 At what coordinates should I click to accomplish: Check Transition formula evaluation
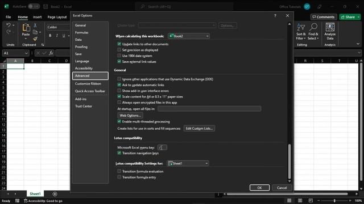[x=119, y=171]
